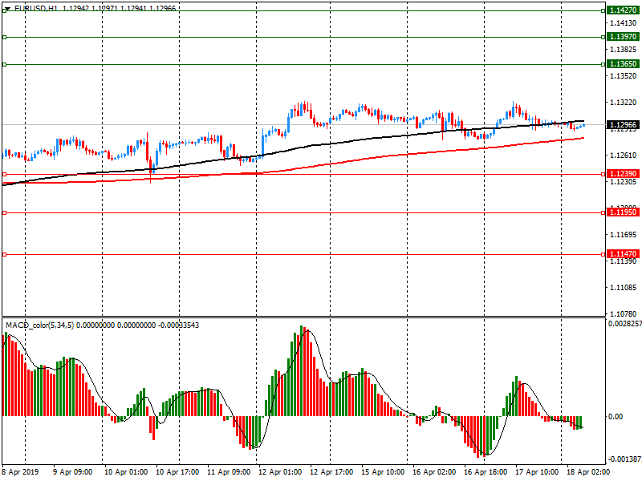This screenshot has width=642, height=481.
Task: Click the green 1.13650 price level tag
Action: [624, 64]
